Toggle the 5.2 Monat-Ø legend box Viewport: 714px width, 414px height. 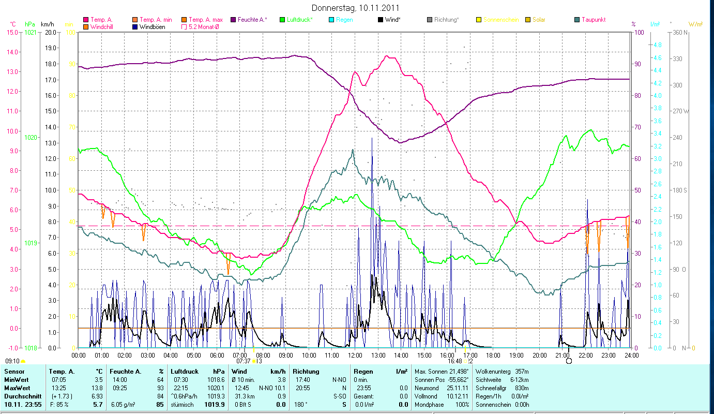click(x=184, y=27)
